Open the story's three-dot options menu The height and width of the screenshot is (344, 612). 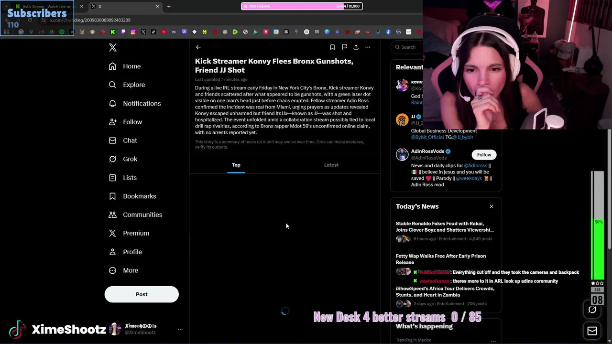click(x=368, y=47)
